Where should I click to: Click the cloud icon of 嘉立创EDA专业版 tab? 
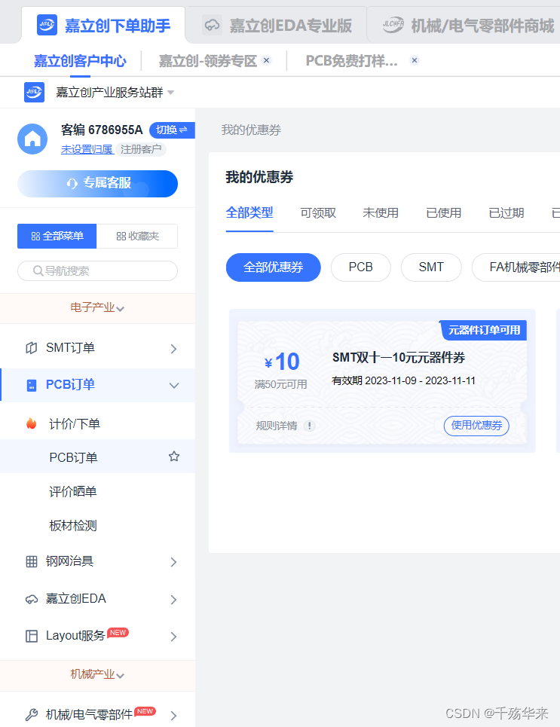tap(212, 25)
